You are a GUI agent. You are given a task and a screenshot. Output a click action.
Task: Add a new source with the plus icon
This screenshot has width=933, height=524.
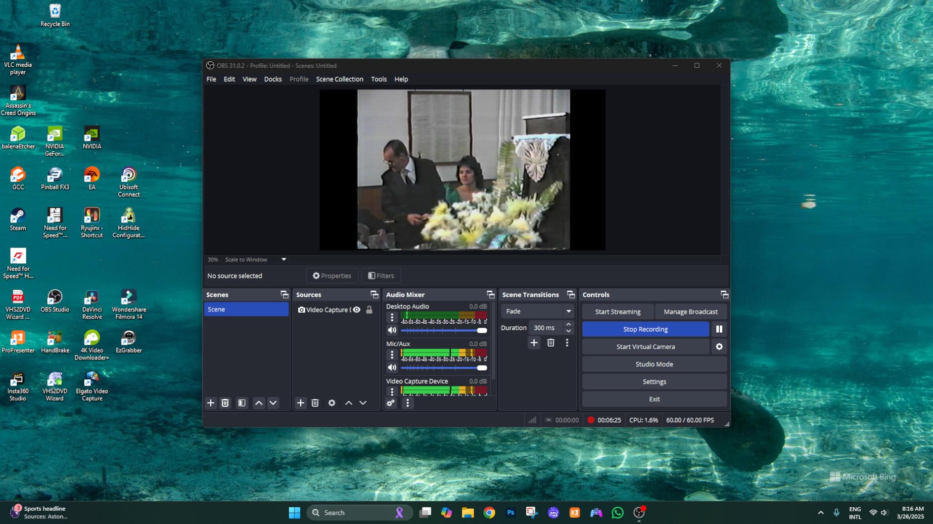click(301, 403)
